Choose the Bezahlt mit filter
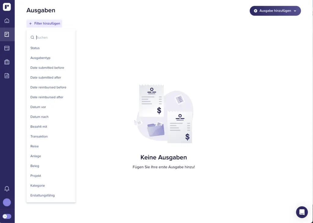 pyautogui.click(x=39, y=127)
